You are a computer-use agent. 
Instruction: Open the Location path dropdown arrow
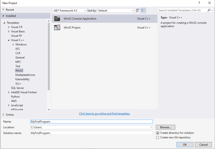pos(151,127)
